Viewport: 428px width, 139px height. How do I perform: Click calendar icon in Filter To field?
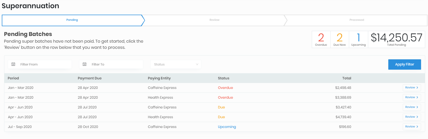coord(85,64)
